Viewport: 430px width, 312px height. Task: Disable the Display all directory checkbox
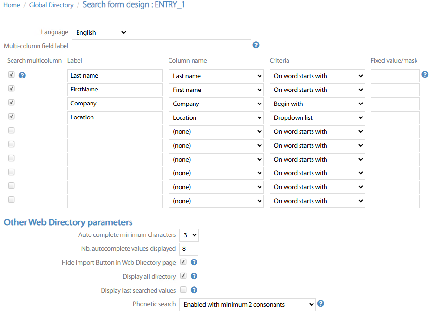(x=183, y=276)
